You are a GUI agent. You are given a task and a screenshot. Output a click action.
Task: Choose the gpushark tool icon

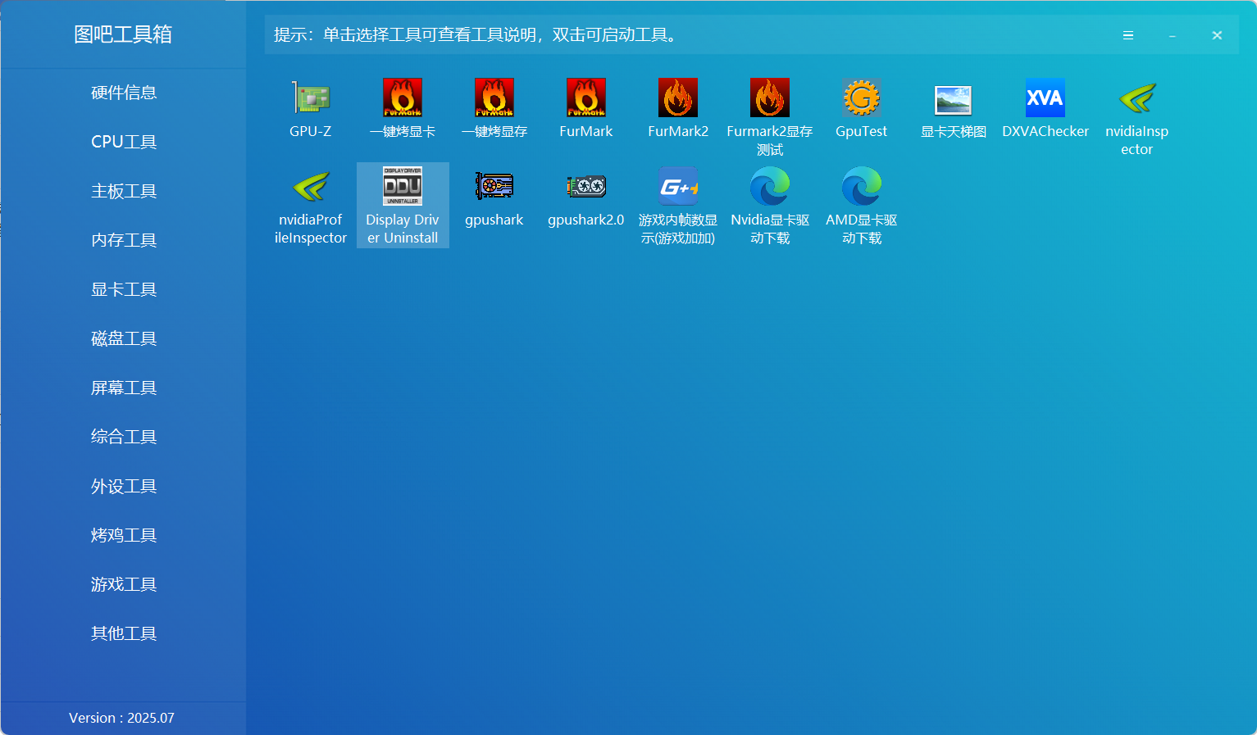click(x=494, y=187)
